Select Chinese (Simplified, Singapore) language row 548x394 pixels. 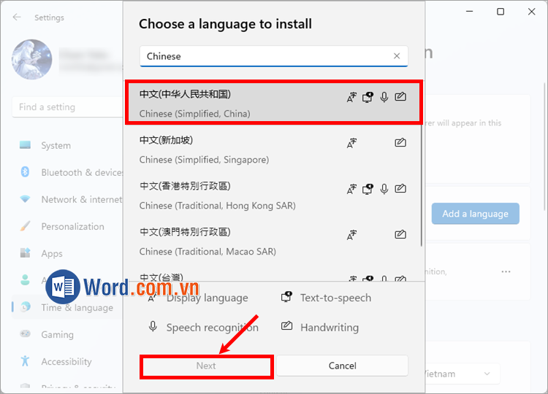[x=274, y=150]
